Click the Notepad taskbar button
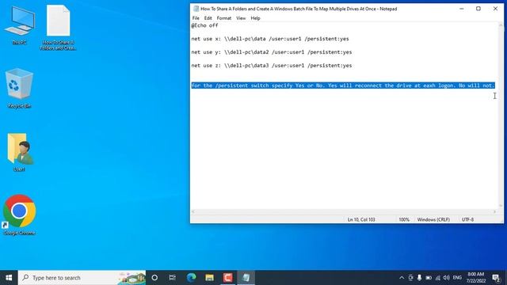This screenshot has height=285, width=507. (x=246, y=278)
